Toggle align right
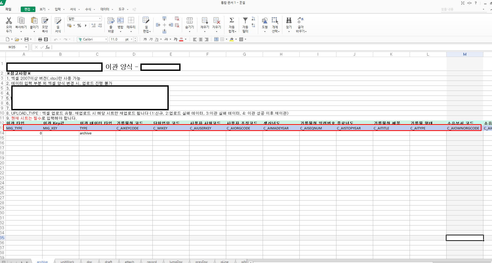The height and width of the screenshot is (263, 492). pos(207,39)
